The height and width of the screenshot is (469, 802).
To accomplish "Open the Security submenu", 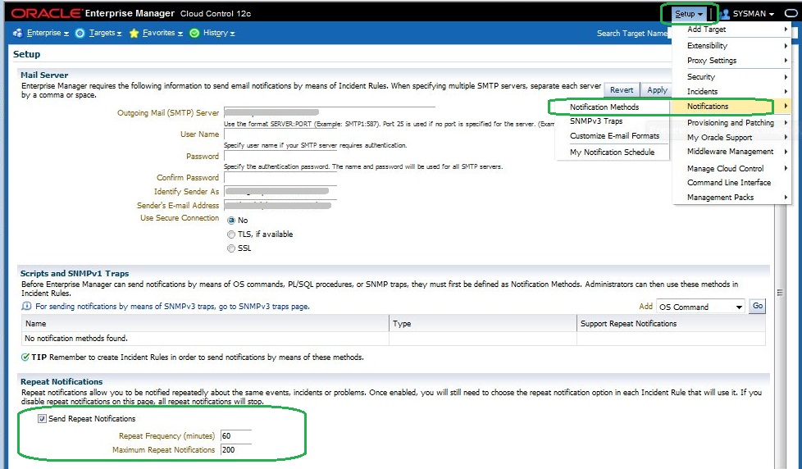I will [731, 77].
